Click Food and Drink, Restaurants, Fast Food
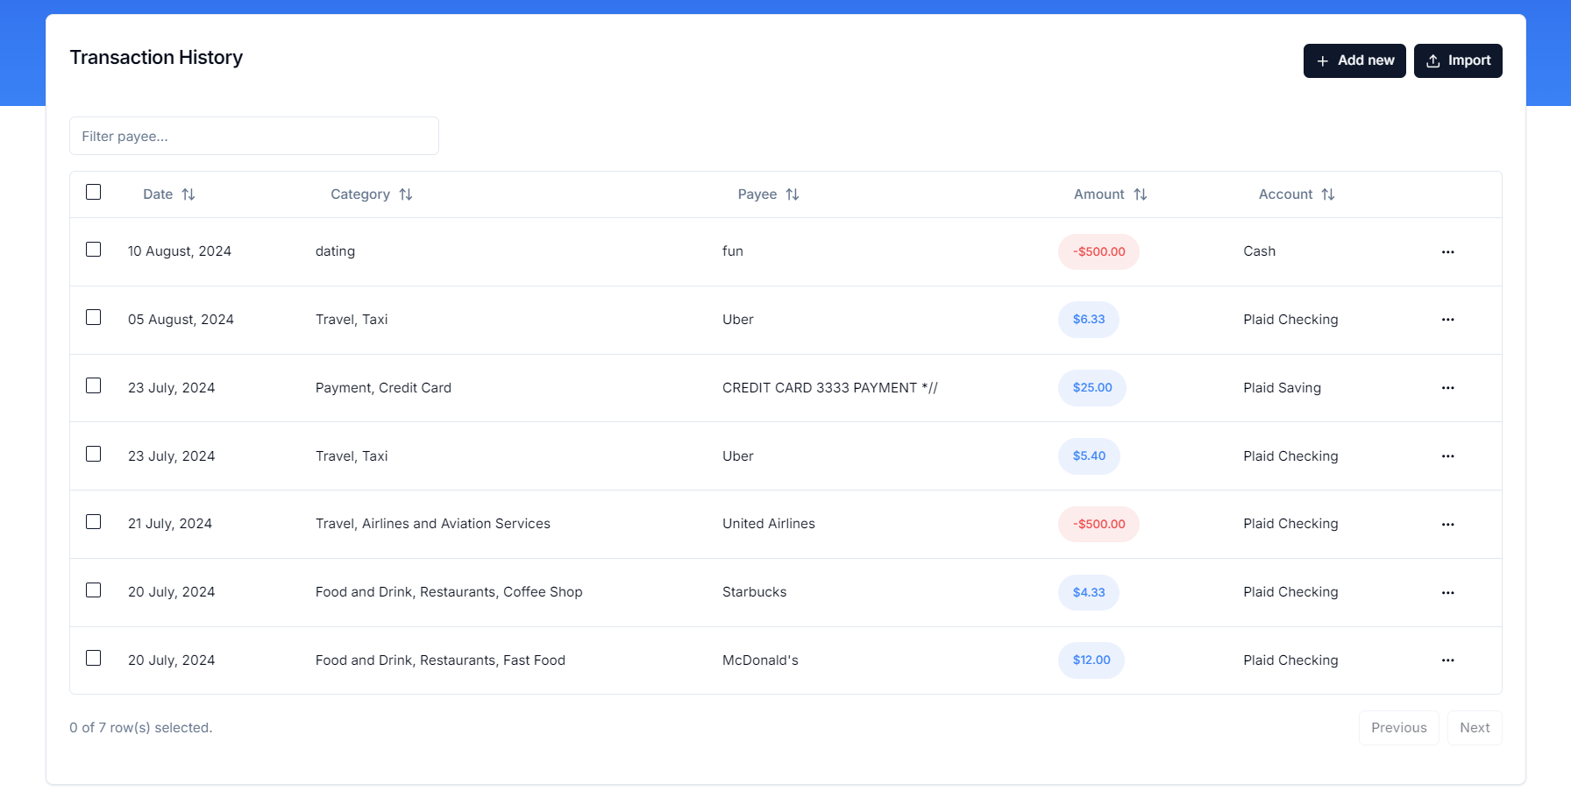Screen dimensions: 1571x798 point(440,660)
